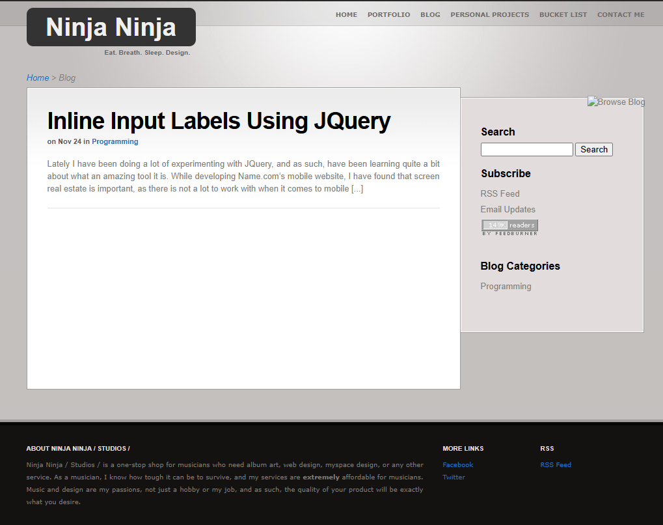The height and width of the screenshot is (525, 663).
Task: Click the 'Blog' breadcrumb text
Action: point(67,78)
